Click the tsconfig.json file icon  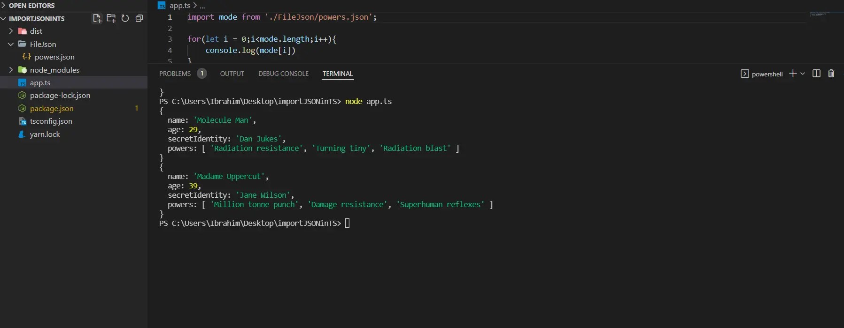[22, 121]
